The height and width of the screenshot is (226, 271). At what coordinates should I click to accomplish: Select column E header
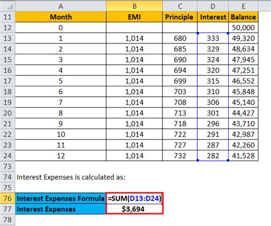click(244, 6)
